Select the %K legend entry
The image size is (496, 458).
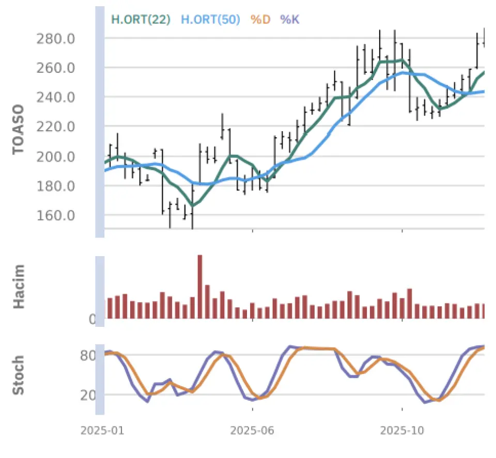click(290, 20)
